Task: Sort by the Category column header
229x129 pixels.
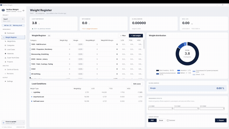Action: [33, 40]
